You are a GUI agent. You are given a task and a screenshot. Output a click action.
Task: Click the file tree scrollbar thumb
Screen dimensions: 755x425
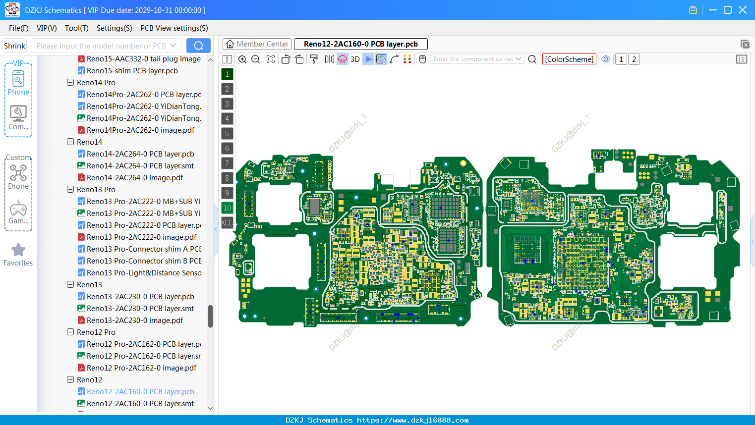point(210,316)
